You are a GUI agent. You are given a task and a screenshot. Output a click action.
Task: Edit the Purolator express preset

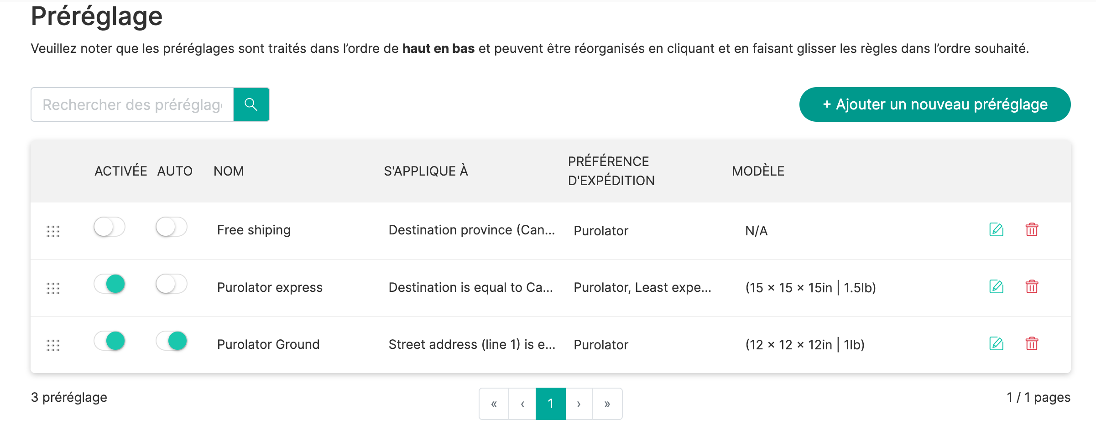click(x=996, y=287)
